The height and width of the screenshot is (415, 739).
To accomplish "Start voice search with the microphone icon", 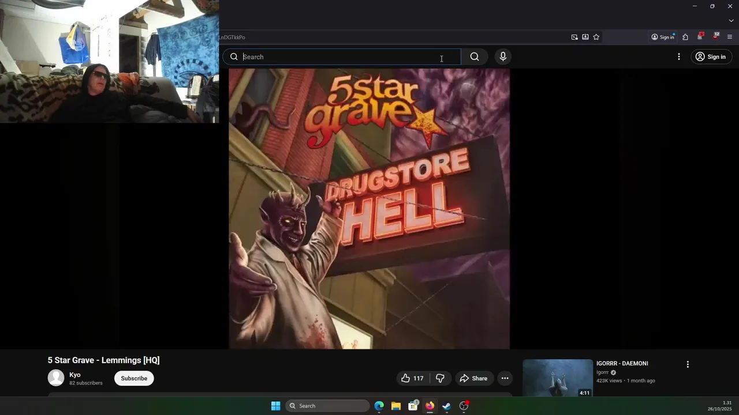I will (503, 56).
